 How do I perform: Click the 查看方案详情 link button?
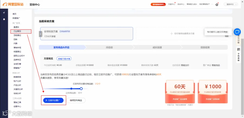[x=64, y=59]
